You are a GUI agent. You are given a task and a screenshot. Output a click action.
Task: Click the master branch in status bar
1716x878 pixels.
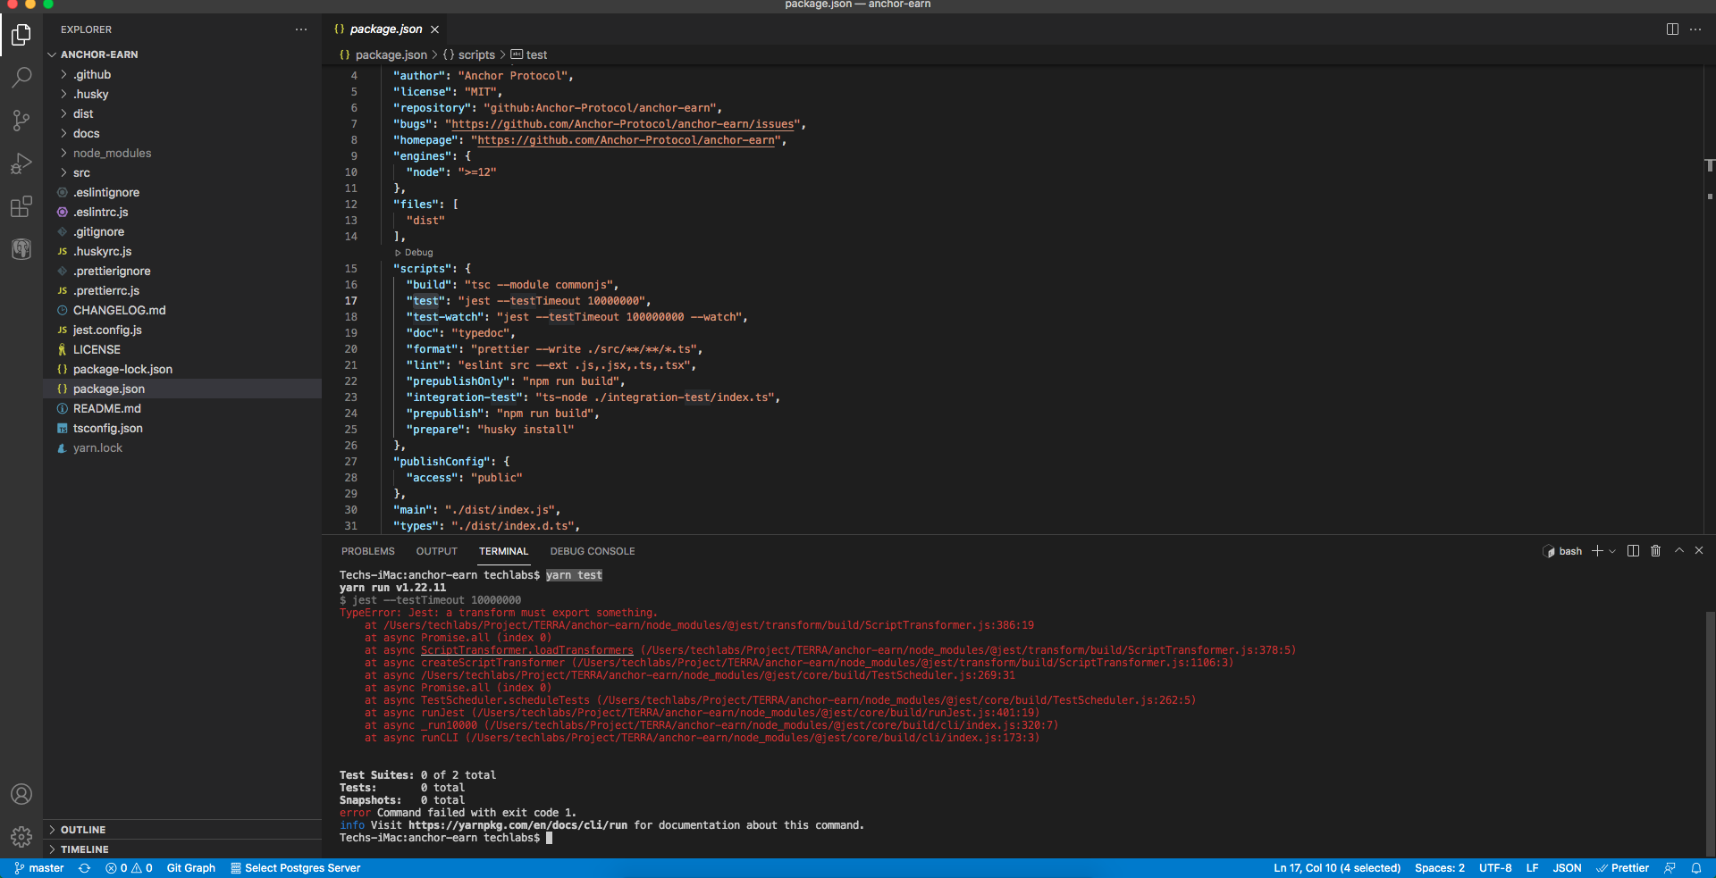pos(39,868)
